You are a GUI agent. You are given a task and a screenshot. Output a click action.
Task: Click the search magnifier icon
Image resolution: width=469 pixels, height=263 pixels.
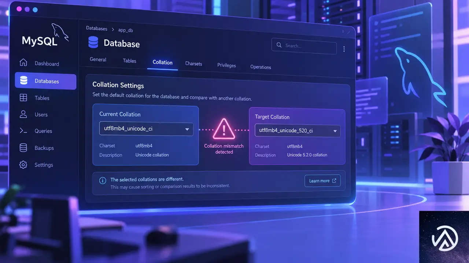click(x=279, y=45)
